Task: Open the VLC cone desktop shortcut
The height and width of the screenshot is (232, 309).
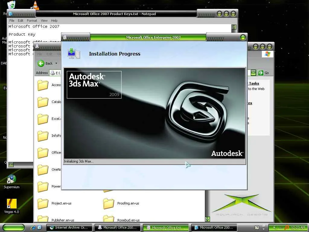Action: click(x=35, y=5)
